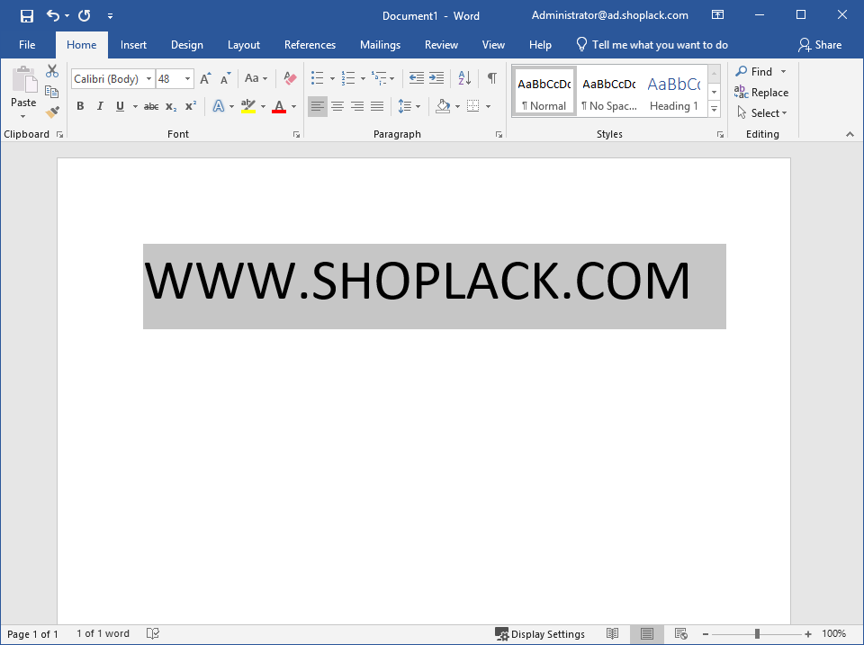This screenshot has width=864, height=645.
Task: Expand the Paste options arrow
Action: pyautogui.click(x=23, y=116)
